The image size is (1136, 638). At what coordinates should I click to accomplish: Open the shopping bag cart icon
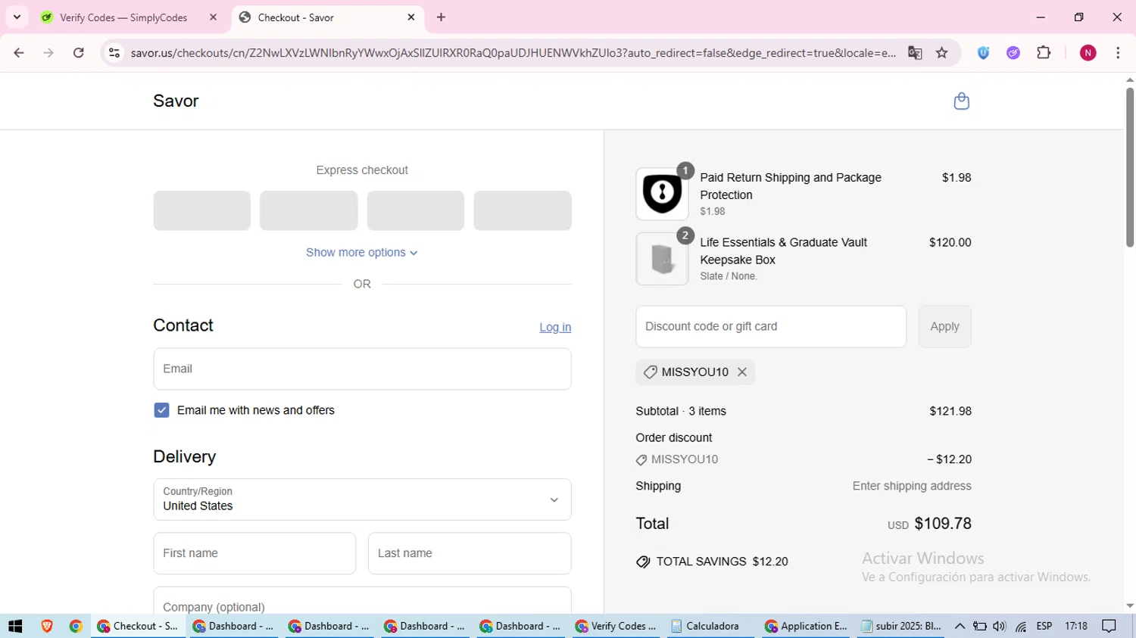[x=961, y=101]
